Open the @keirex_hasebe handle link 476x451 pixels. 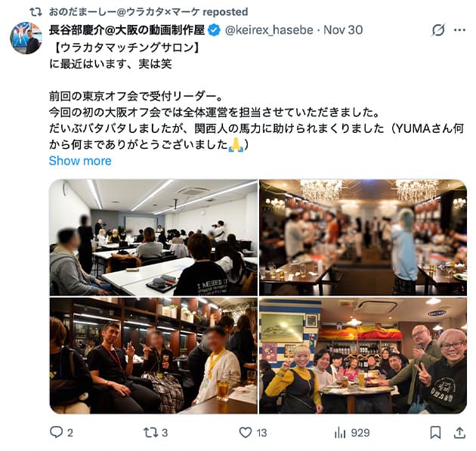tap(269, 29)
